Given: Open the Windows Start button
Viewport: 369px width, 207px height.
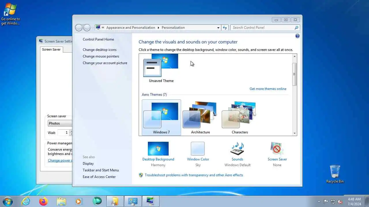Looking at the screenshot, I should (x=7, y=201).
